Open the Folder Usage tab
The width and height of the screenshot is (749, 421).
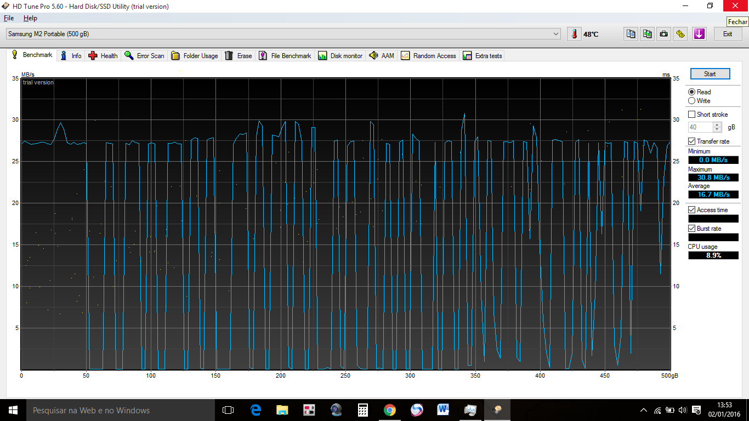click(x=195, y=56)
